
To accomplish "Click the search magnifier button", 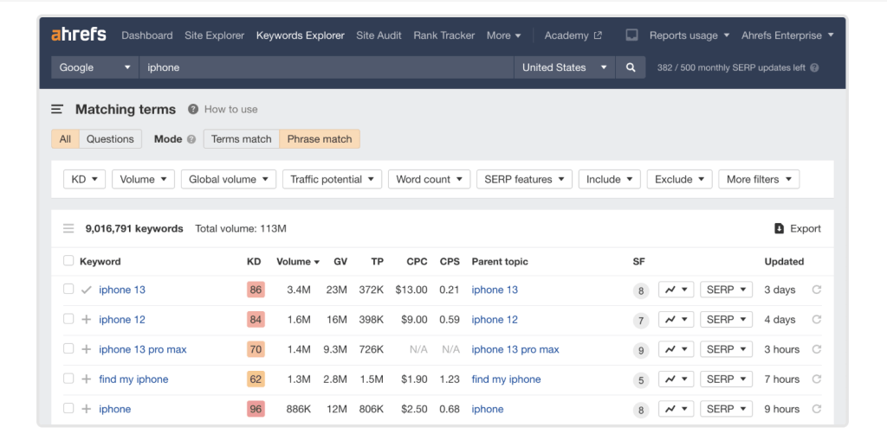I will pos(631,67).
